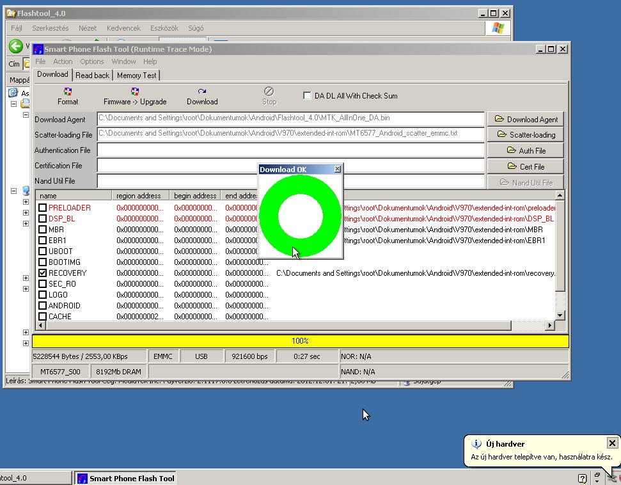Viewport: 621px width, 485px height.
Task: Close the Új hardver notification balloon
Action: point(612,443)
